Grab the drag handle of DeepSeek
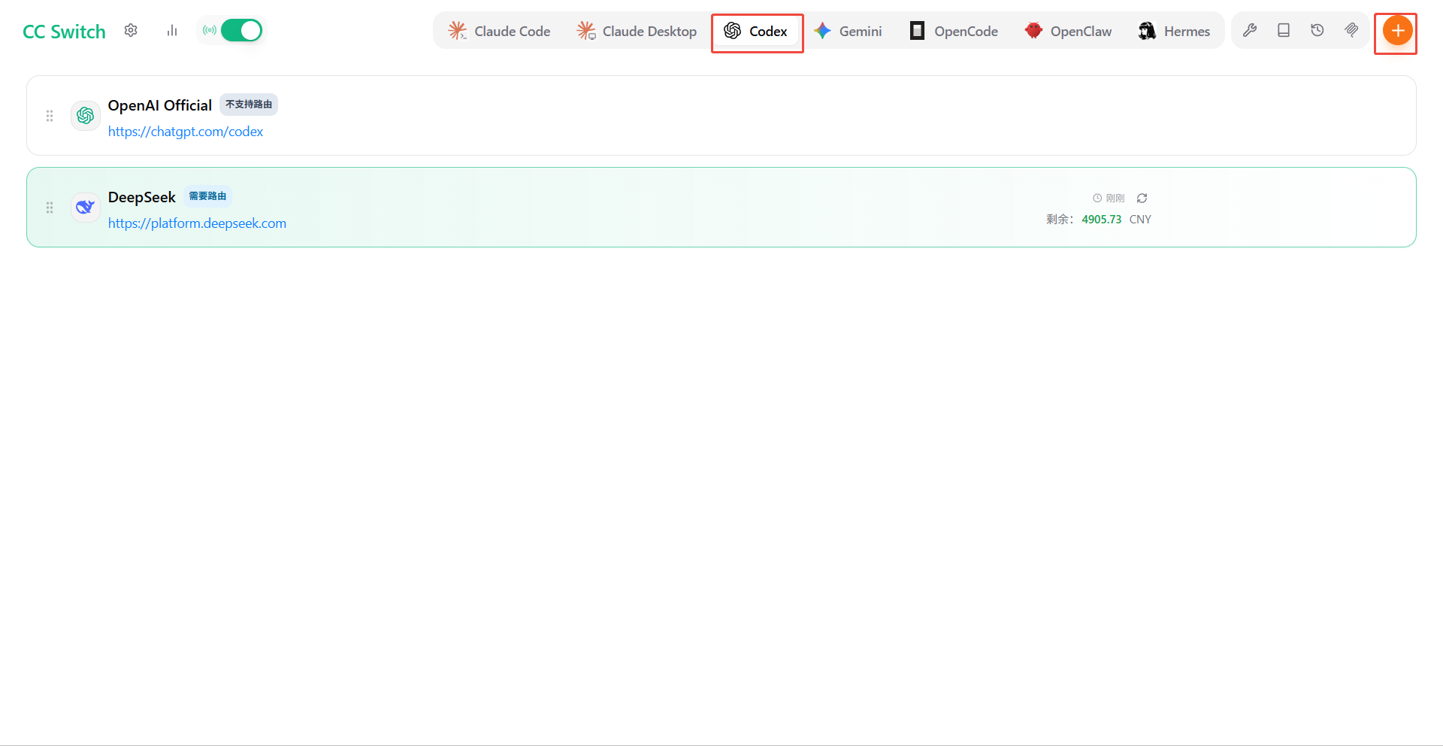 (50, 208)
